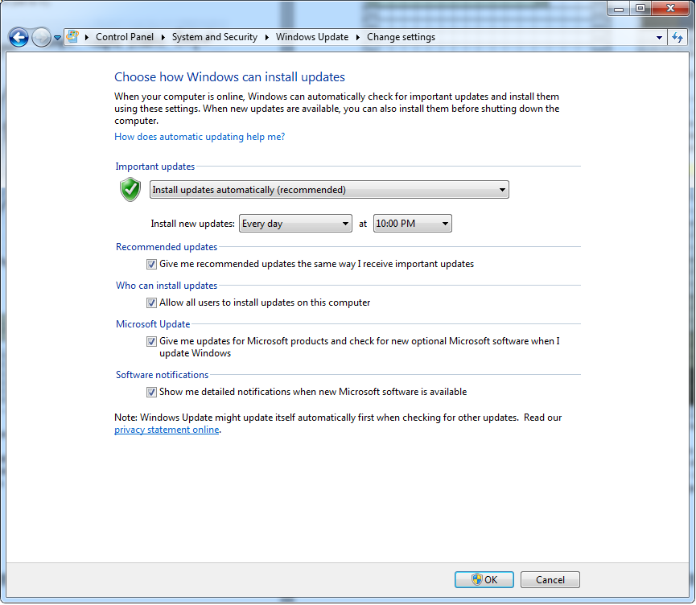Click the greyed Forward arrow button
Screen dimensions: 696x605
[x=41, y=37]
